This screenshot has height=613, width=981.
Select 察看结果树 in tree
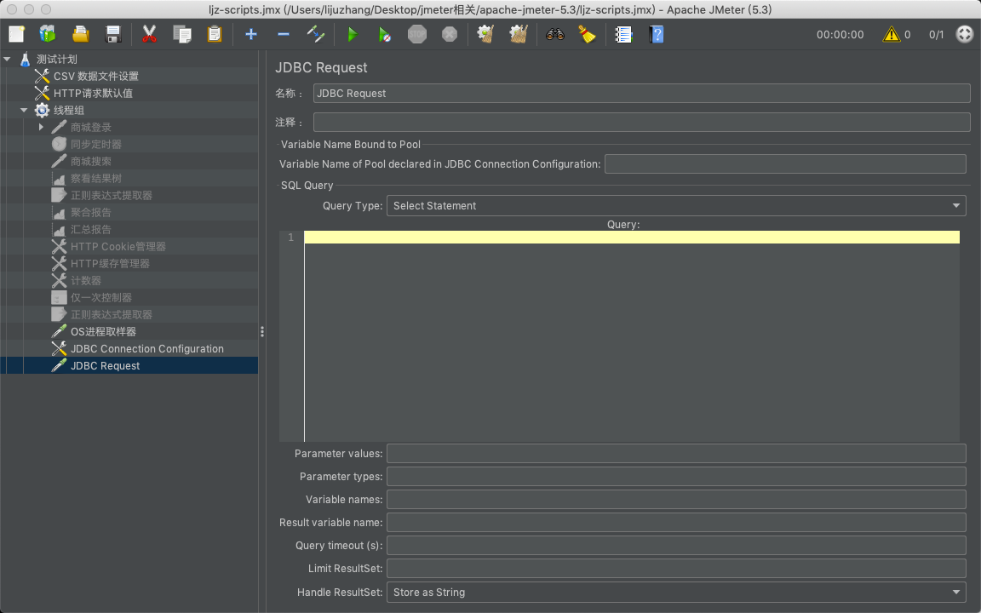(95, 178)
